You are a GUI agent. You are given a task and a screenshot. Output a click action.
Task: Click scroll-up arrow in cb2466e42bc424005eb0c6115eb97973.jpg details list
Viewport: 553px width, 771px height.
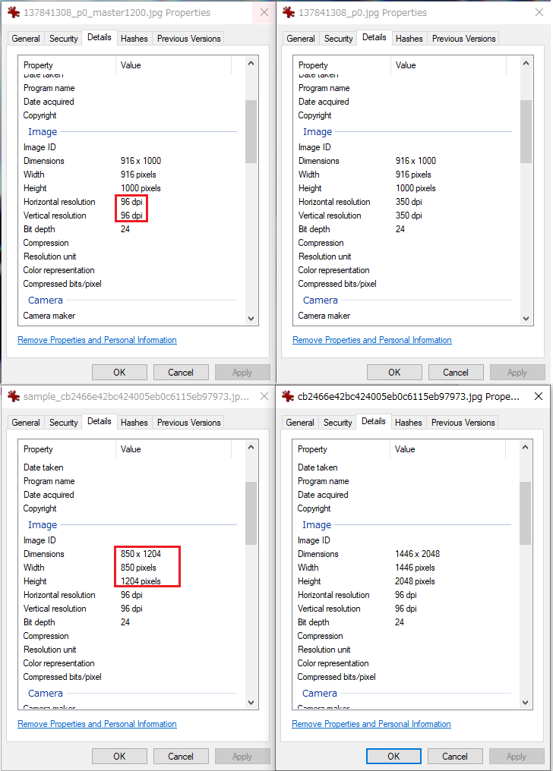pyautogui.click(x=525, y=447)
